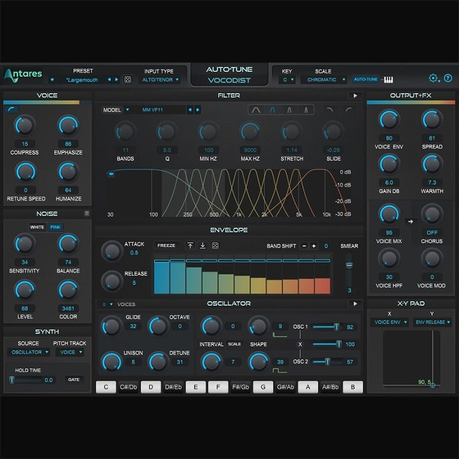Toggle the GATE button

(74, 380)
